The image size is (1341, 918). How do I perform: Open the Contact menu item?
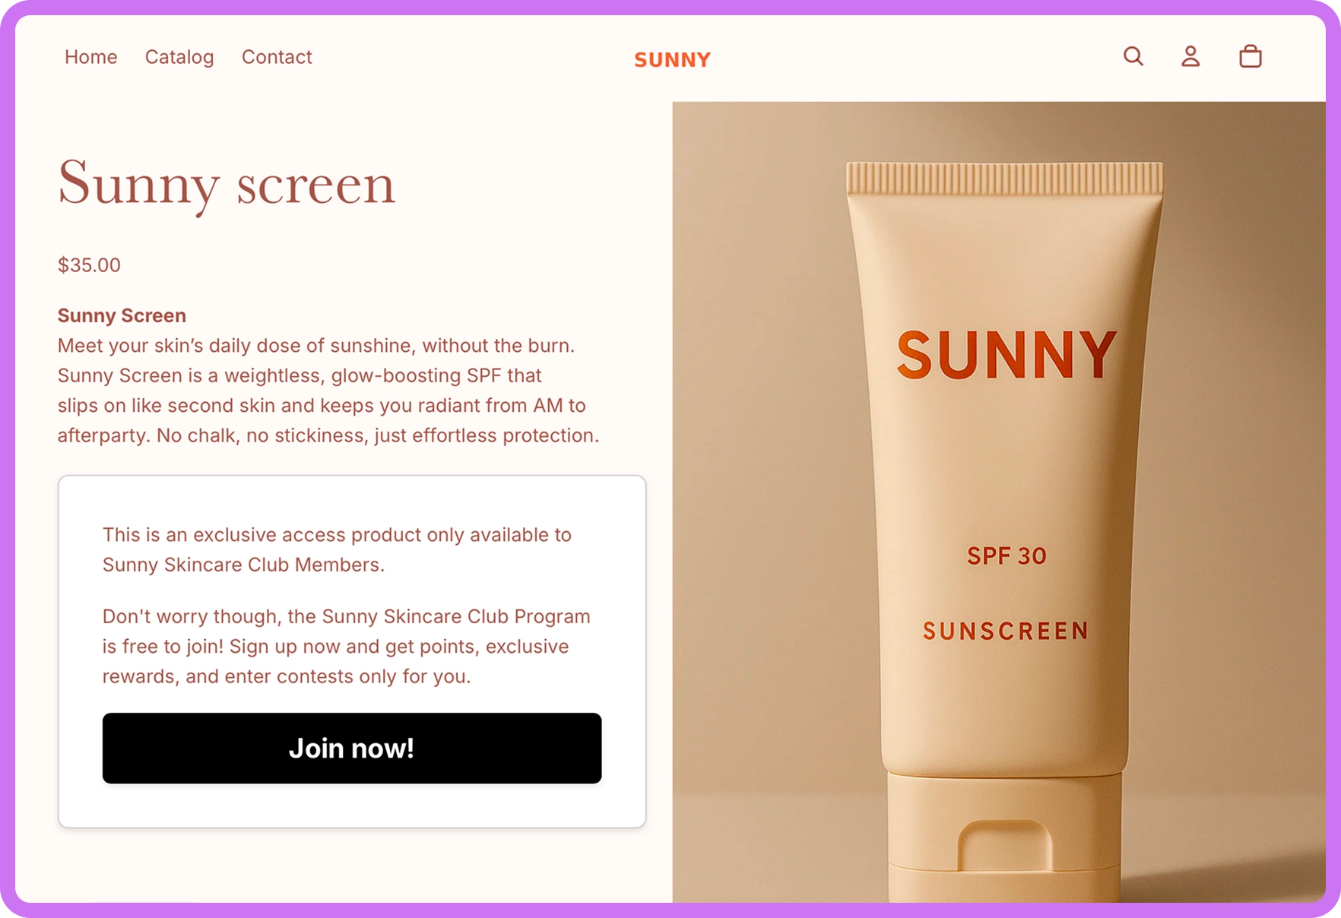click(x=277, y=57)
